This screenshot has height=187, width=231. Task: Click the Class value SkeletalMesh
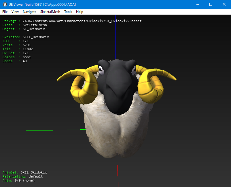[35, 25]
